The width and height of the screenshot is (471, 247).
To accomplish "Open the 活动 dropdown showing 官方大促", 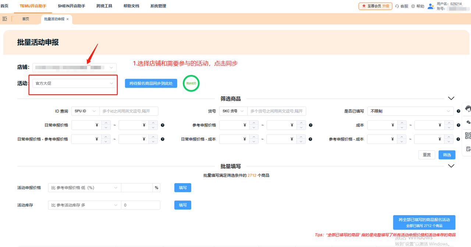I will point(73,84).
